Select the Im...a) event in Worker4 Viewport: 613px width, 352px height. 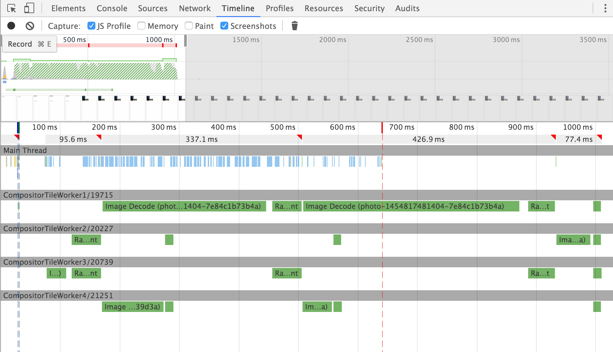[317, 307]
